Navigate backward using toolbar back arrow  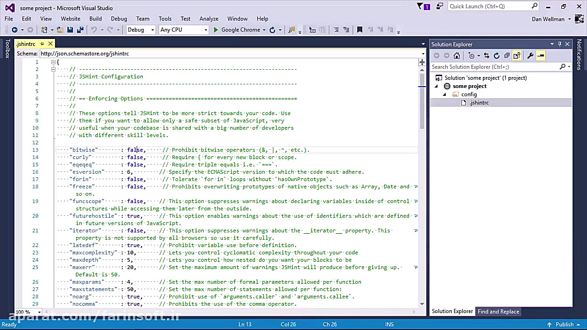tap(14, 30)
